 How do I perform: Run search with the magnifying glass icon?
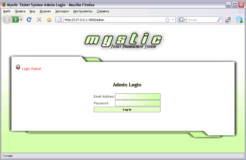pos(219,20)
